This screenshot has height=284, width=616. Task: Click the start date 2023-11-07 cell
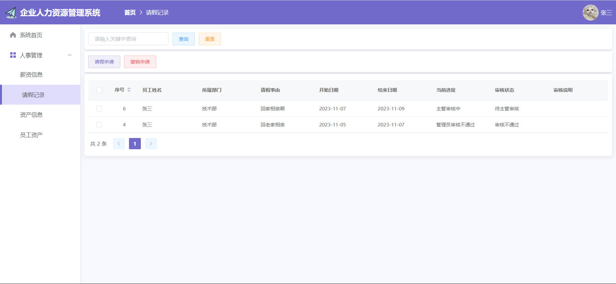tap(332, 109)
